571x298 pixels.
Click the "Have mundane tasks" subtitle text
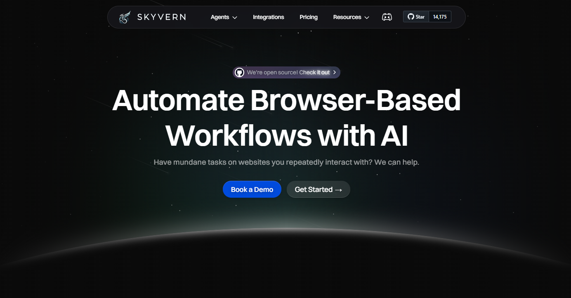[x=286, y=162]
